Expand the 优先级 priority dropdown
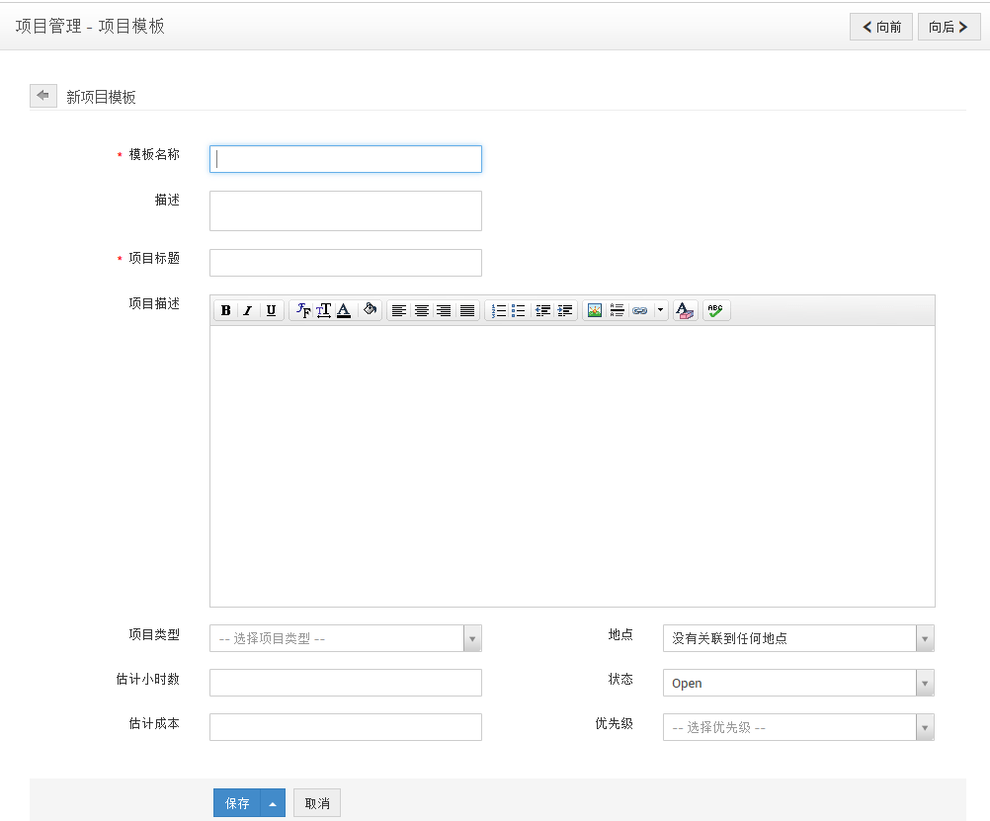This screenshot has height=821, width=990. point(798,727)
